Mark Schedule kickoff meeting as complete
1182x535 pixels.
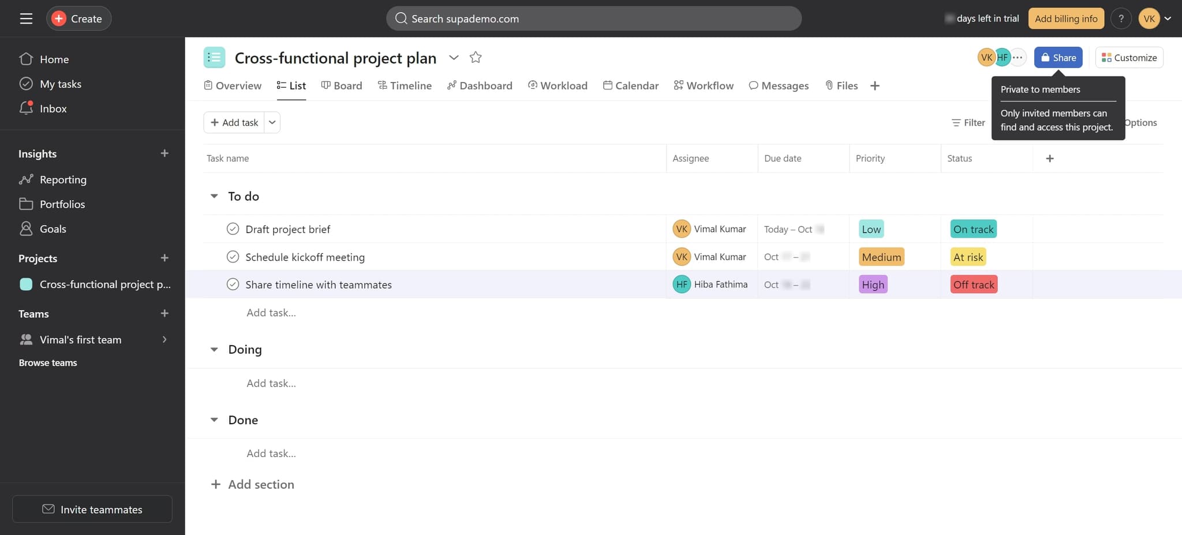point(233,257)
